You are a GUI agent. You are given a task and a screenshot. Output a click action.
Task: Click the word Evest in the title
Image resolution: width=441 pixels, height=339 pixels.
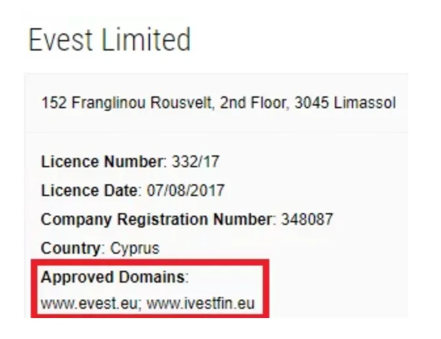(x=61, y=39)
